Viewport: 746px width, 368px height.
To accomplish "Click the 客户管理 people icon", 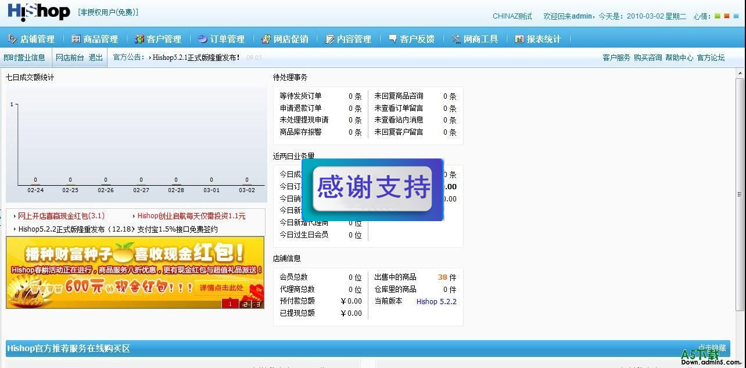I will point(139,39).
